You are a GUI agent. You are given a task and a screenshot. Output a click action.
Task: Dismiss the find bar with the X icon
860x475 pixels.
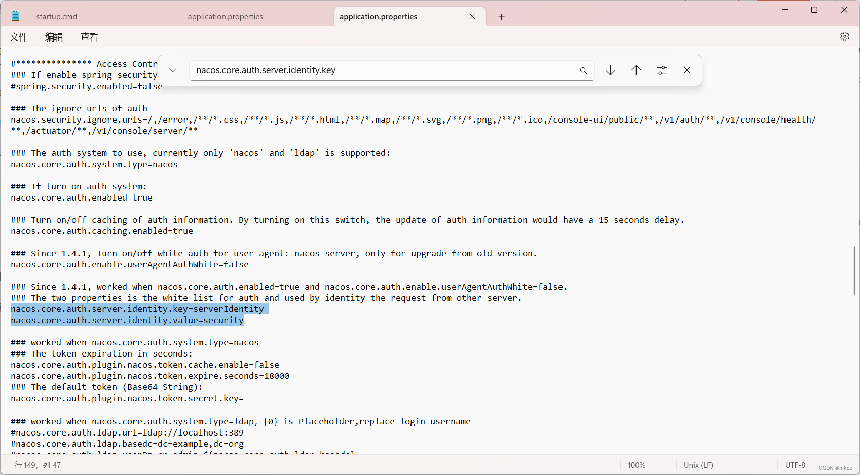click(687, 70)
